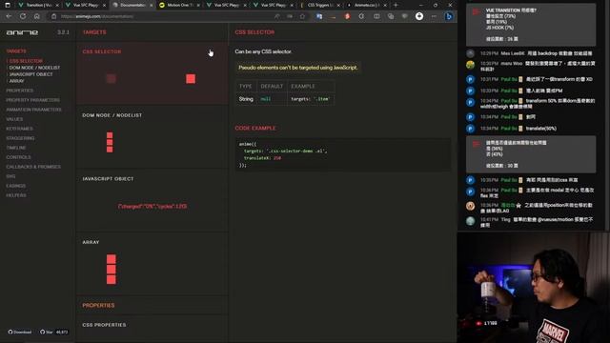Image resolution: width=610 pixels, height=343 pixels.
Task: Open the browser extensions puzzle icon
Action: tap(361, 16)
